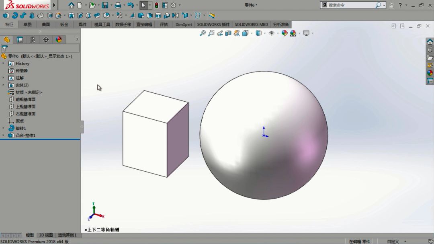Expand the 实体(2) folder in tree
This screenshot has height=244, width=434.
pyautogui.click(x=3, y=85)
